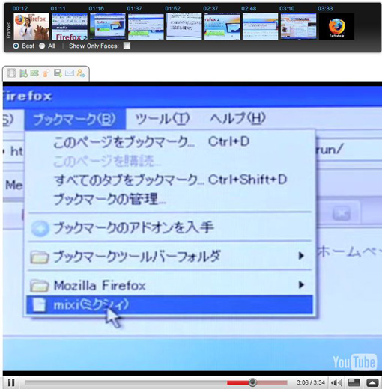The height and width of the screenshot is (389, 382).
Task: Click the envelope email icon
Action: 70,73
